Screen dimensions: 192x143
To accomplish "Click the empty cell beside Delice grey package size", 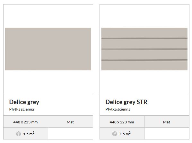I will click(x=70, y=133).
